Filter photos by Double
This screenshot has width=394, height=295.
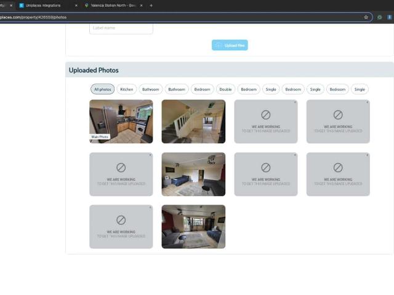tap(226, 89)
